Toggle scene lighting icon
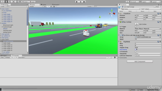This screenshot has width=162, height=91. [x=48, y=6]
